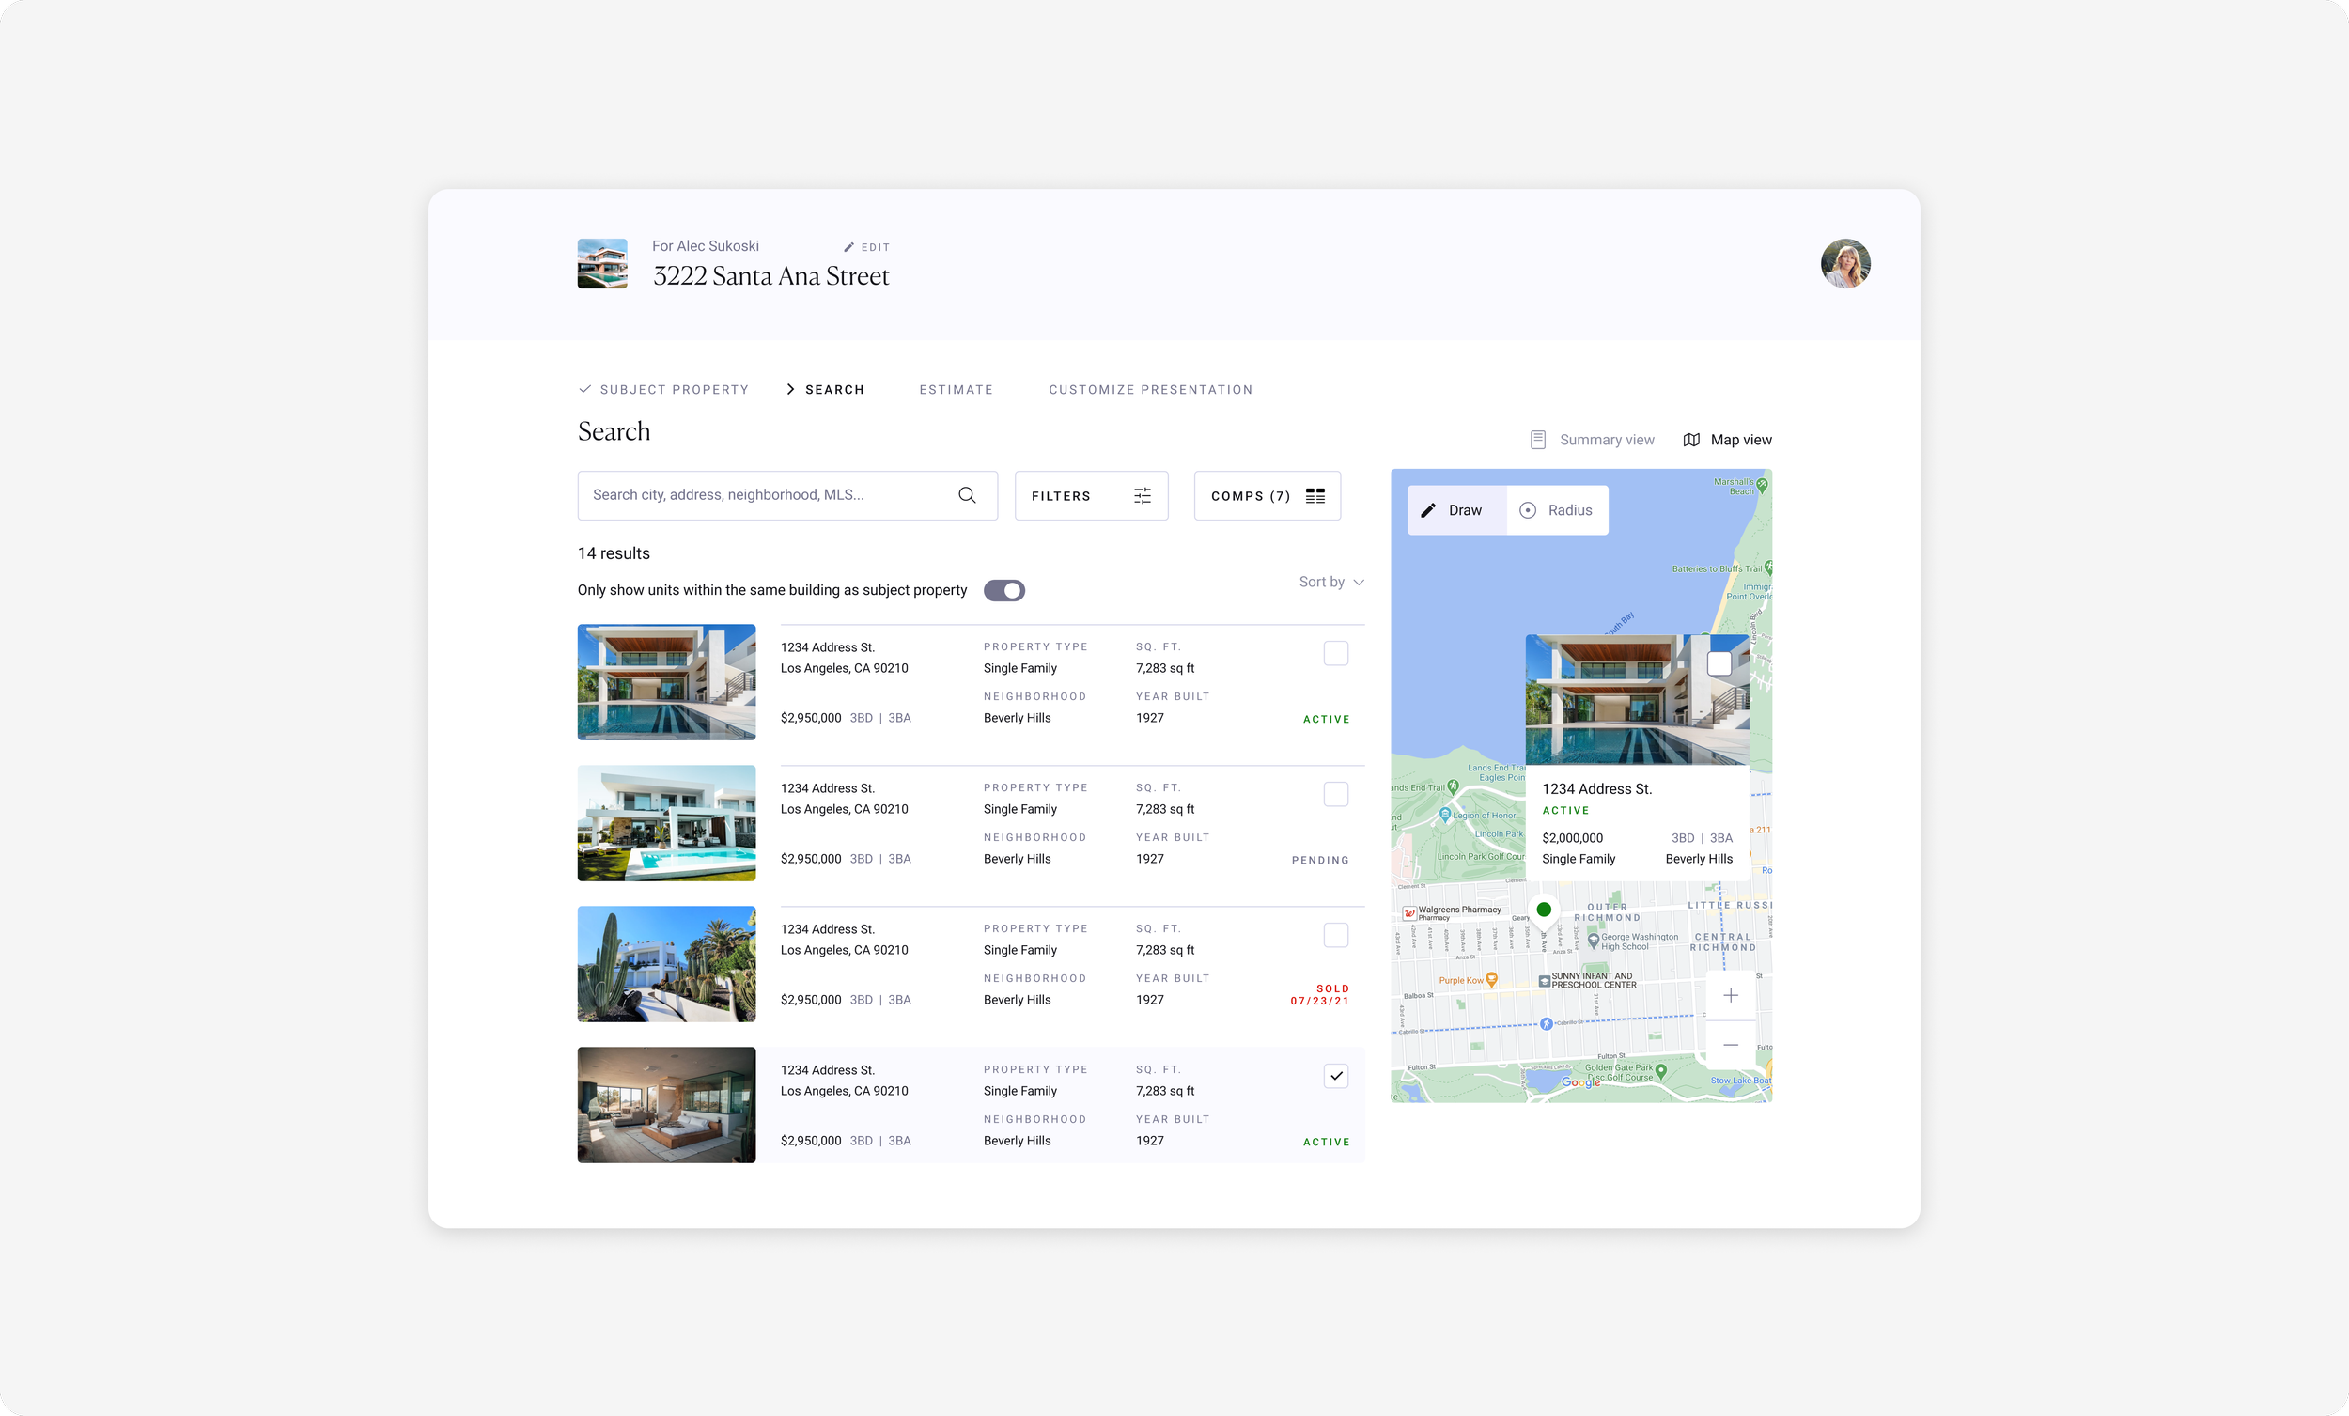Check the Pending listing checkbox
Screen dimensions: 2349x1416
pos(1335,794)
